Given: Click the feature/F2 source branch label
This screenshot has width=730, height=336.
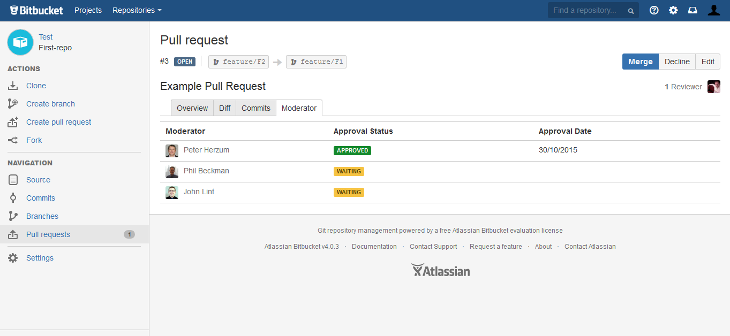Looking at the screenshot, I should point(239,62).
